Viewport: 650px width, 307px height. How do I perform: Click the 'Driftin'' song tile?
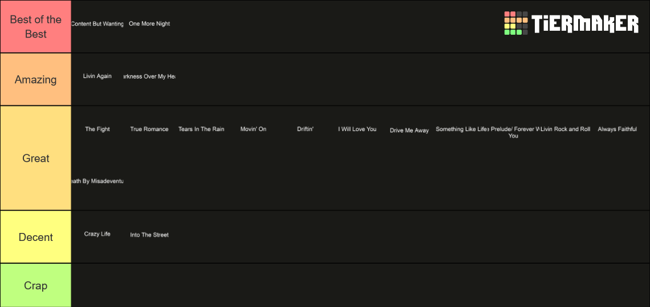306,129
